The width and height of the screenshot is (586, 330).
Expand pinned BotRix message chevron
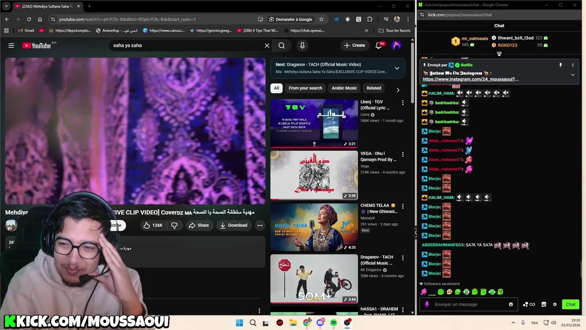(x=573, y=75)
